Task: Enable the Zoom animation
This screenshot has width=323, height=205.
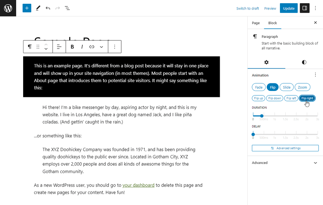Action: [302, 87]
